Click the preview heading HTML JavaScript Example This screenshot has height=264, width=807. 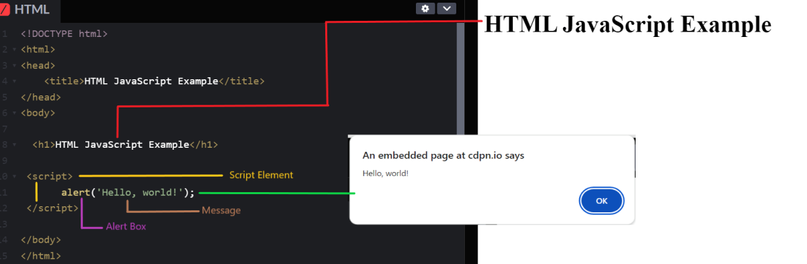pos(628,24)
